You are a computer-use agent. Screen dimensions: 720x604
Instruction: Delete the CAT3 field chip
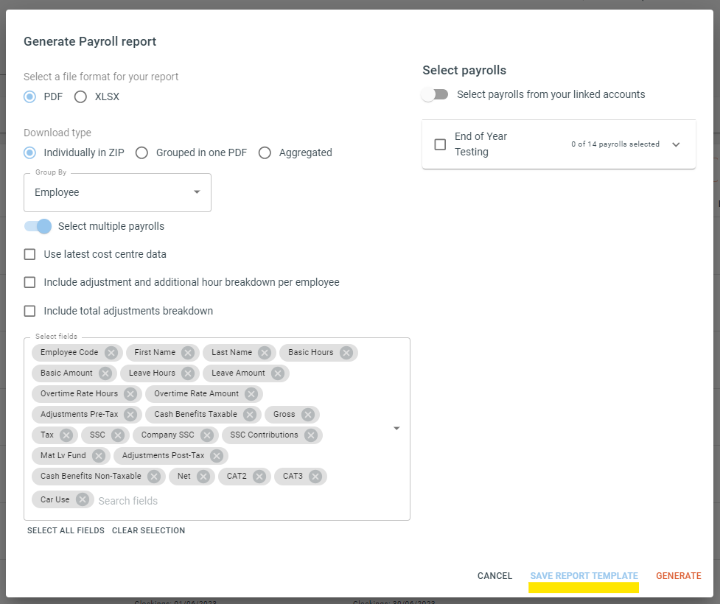click(x=315, y=477)
